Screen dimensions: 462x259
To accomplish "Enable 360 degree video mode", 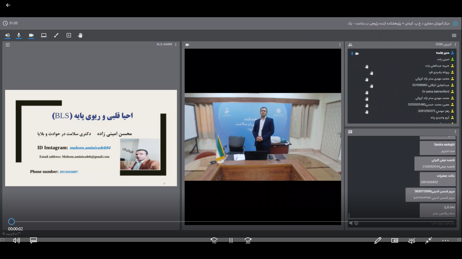I will 412,240.
